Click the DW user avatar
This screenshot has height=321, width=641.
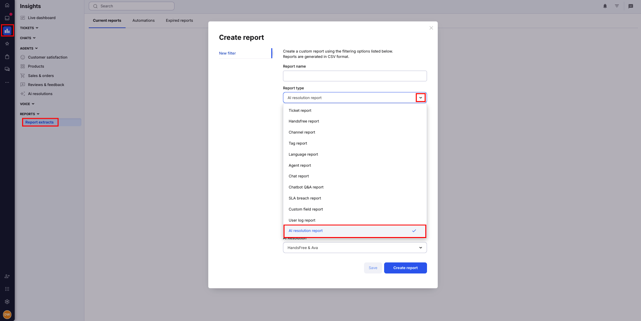(7, 315)
